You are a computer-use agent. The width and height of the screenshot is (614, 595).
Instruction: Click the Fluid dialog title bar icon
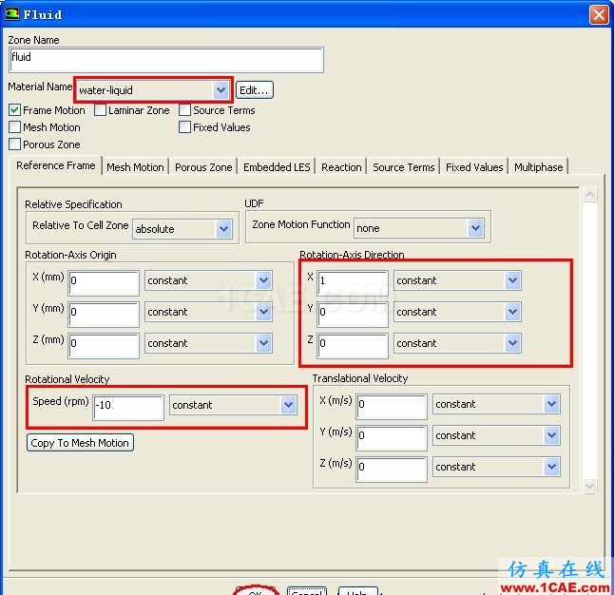click(x=12, y=14)
